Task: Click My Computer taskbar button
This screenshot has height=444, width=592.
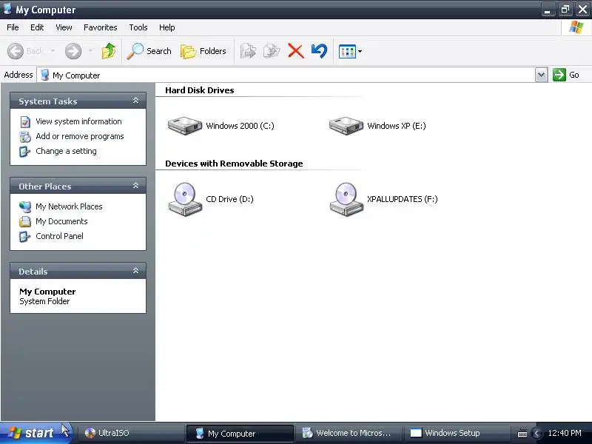Action: [240, 433]
